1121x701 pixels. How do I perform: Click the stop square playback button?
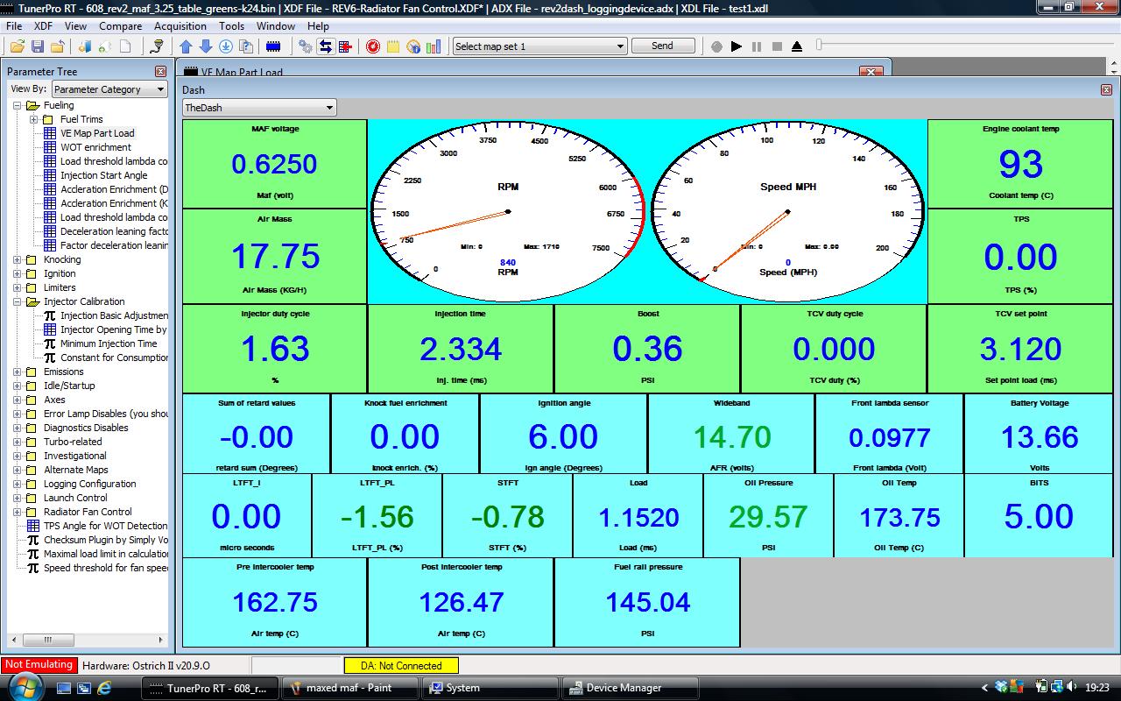pyautogui.click(x=777, y=46)
